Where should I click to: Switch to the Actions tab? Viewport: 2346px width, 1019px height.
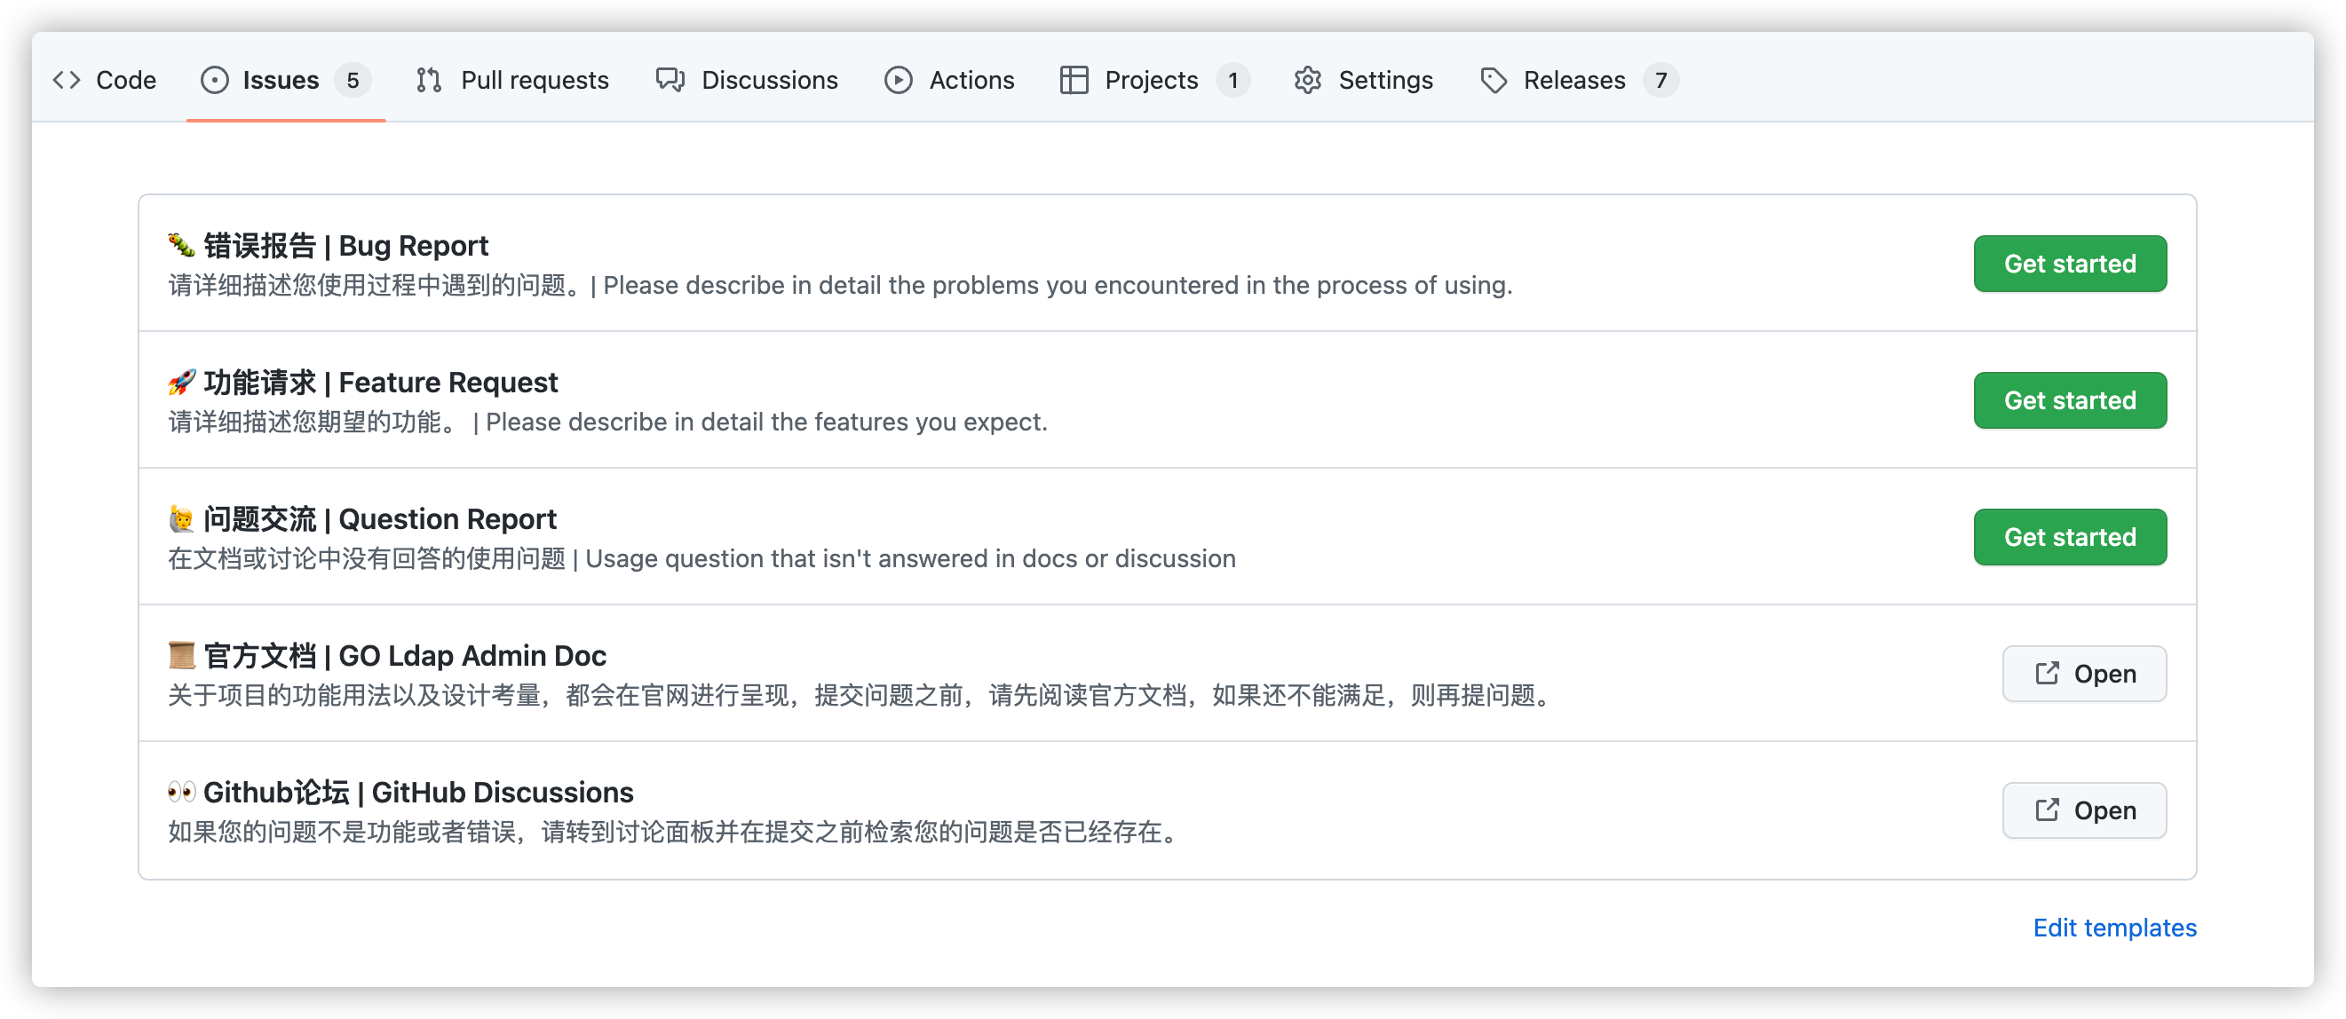(949, 80)
